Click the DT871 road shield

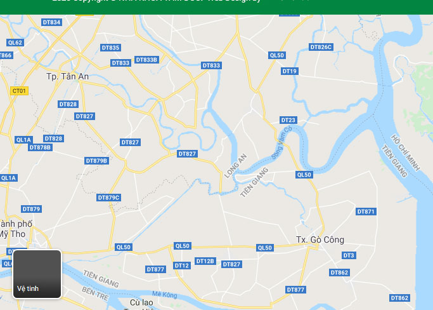[366, 212]
